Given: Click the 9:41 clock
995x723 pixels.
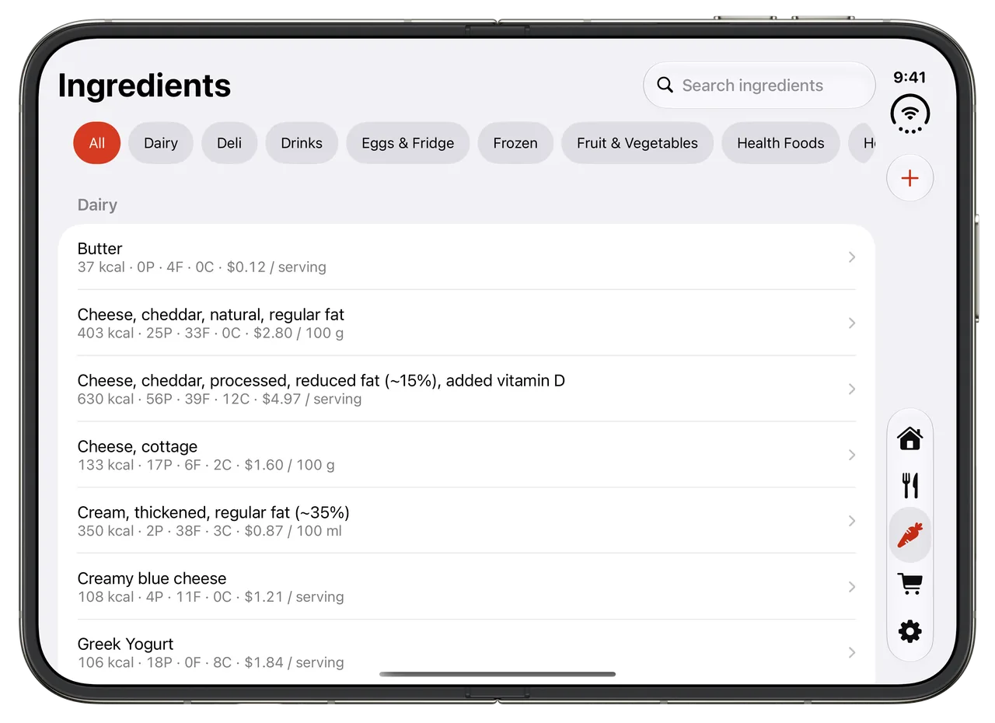Looking at the screenshot, I should click(909, 77).
